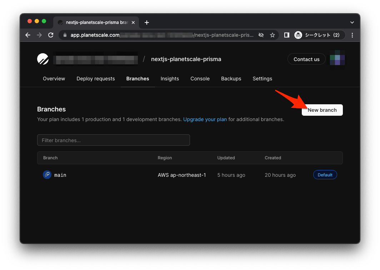This screenshot has height=270, width=380.
Task: Bookmark the page with the star icon
Action: coord(272,35)
